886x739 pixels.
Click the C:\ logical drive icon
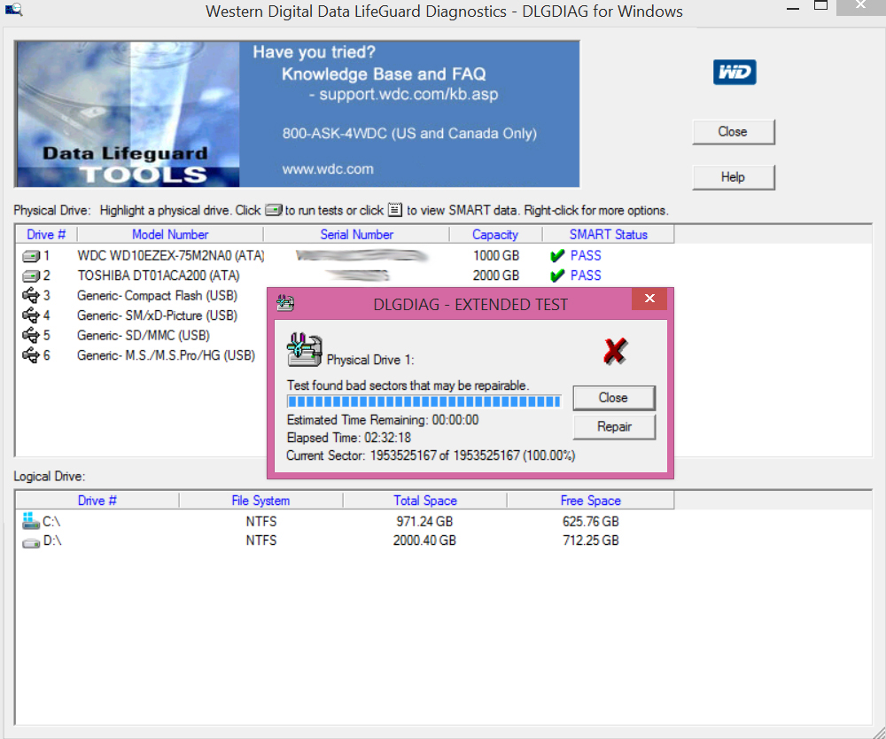coord(31,520)
